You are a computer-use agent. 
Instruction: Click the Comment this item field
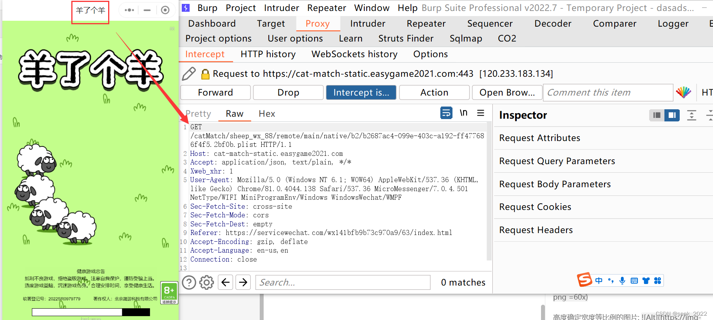[x=608, y=92]
